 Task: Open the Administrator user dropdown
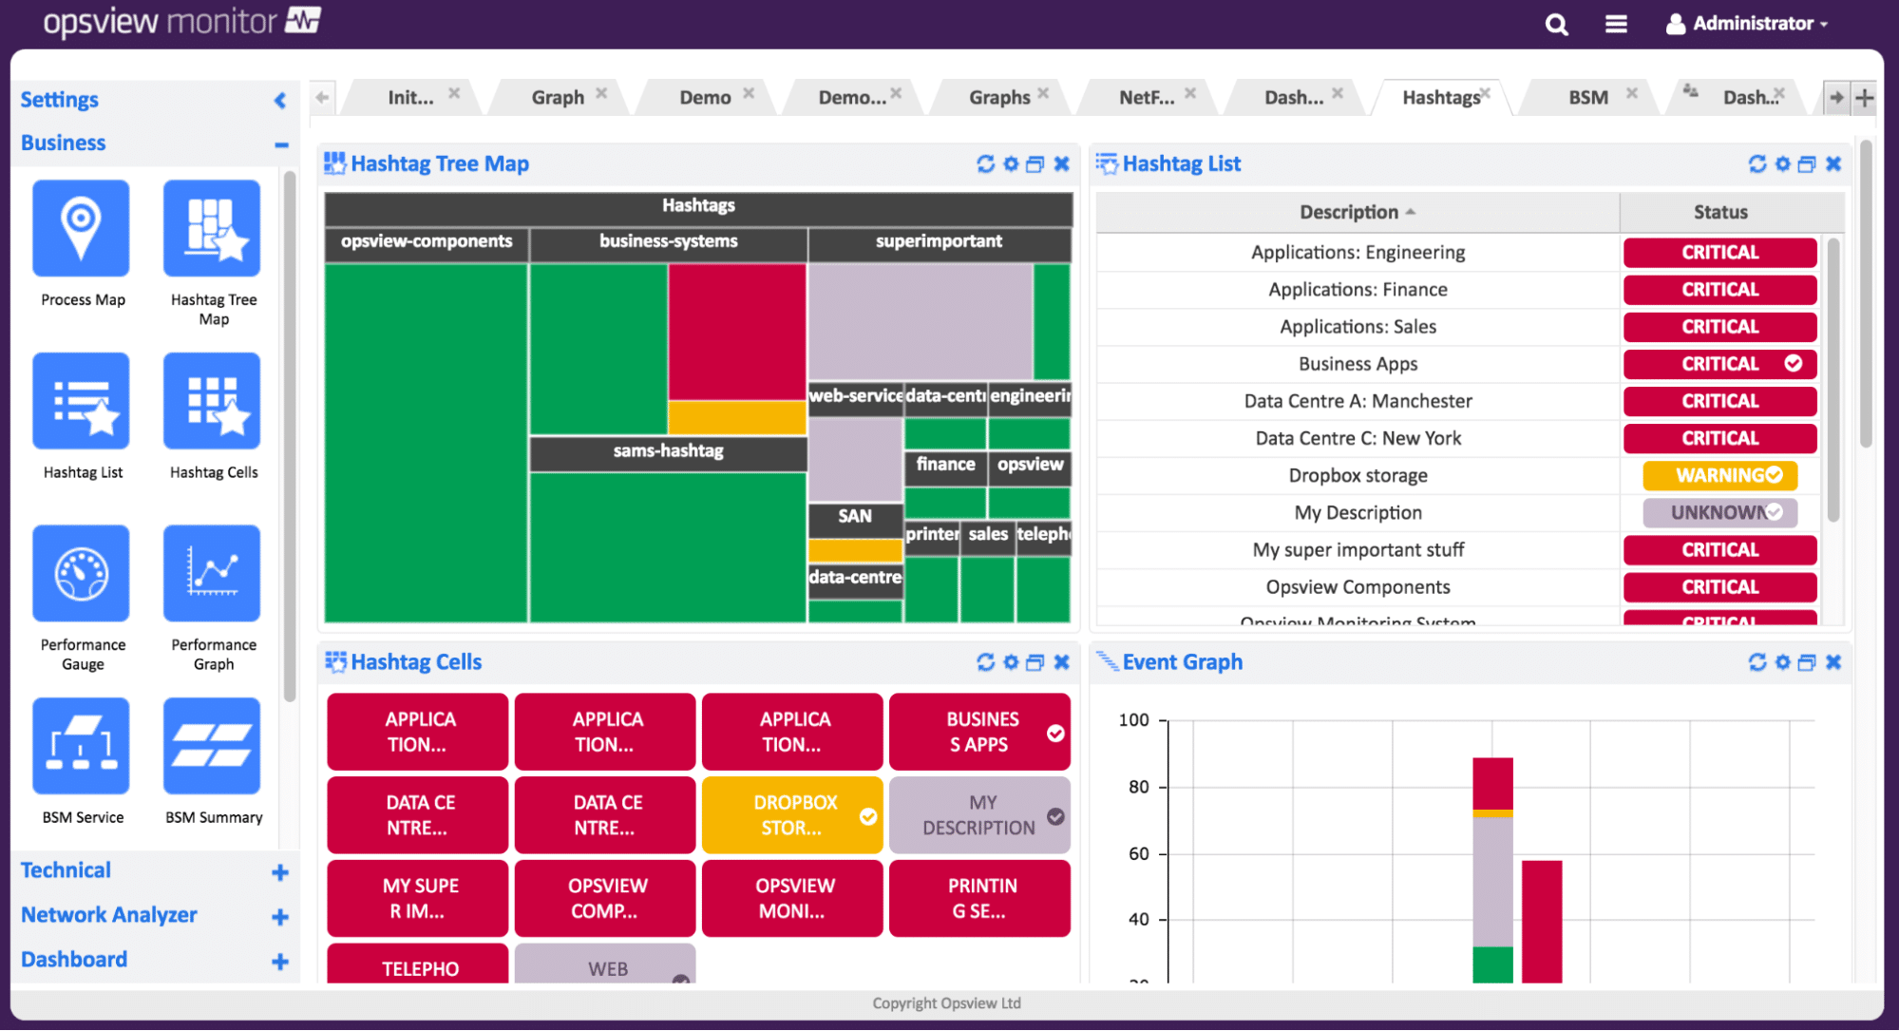[1746, 24]
